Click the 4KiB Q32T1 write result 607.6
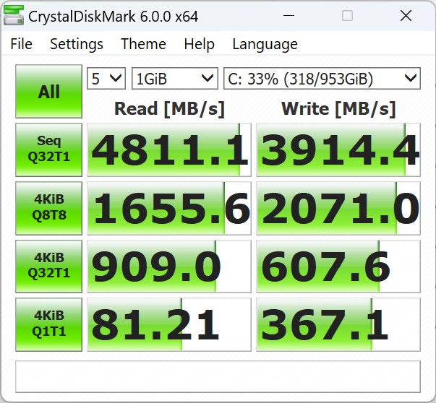The image size is (436, 403). tap(338, 266)
